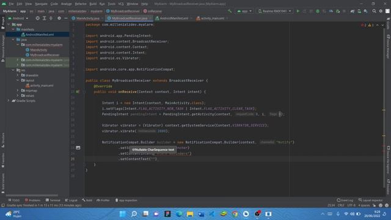Open Chrome from the taskbar
This screenshot has height=220, width=391.
[x=235, y=214]
